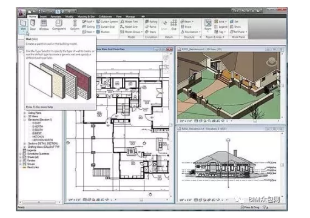Expand the Structure panel arrow

click(x=200, y=37)
